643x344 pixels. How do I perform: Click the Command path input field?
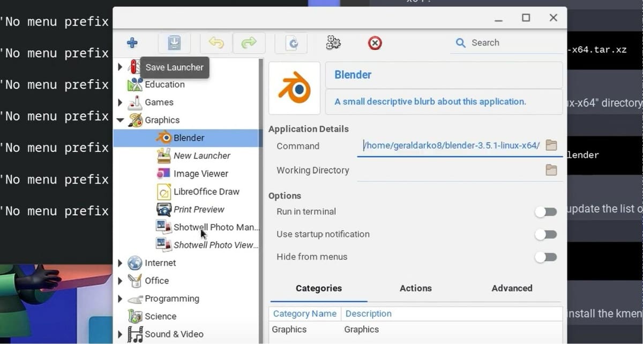(450, 146)
